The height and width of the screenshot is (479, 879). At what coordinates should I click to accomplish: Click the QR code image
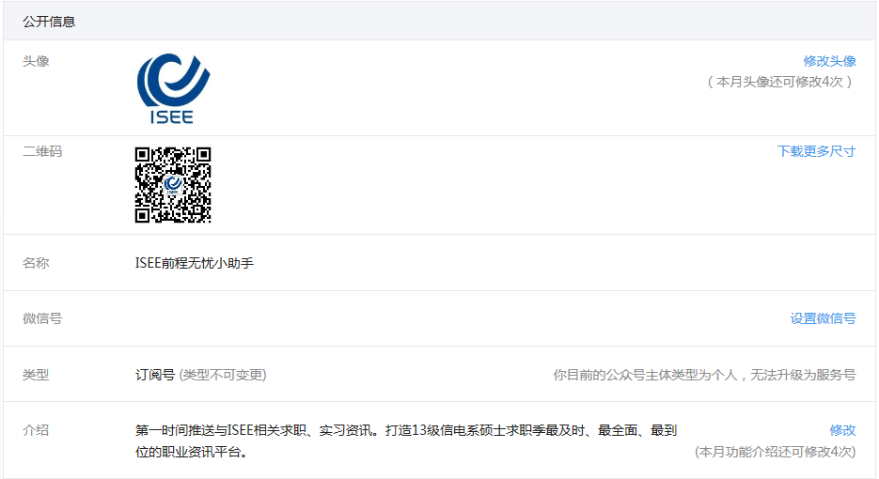pos(173,185)
